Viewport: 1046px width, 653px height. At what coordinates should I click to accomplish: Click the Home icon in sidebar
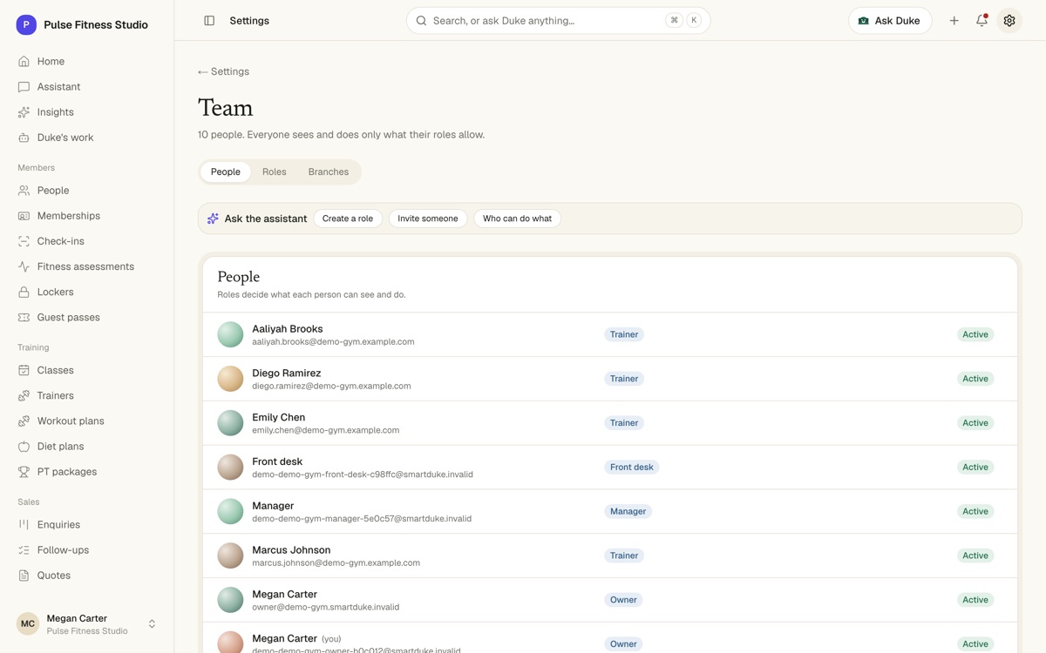(24, 62)
